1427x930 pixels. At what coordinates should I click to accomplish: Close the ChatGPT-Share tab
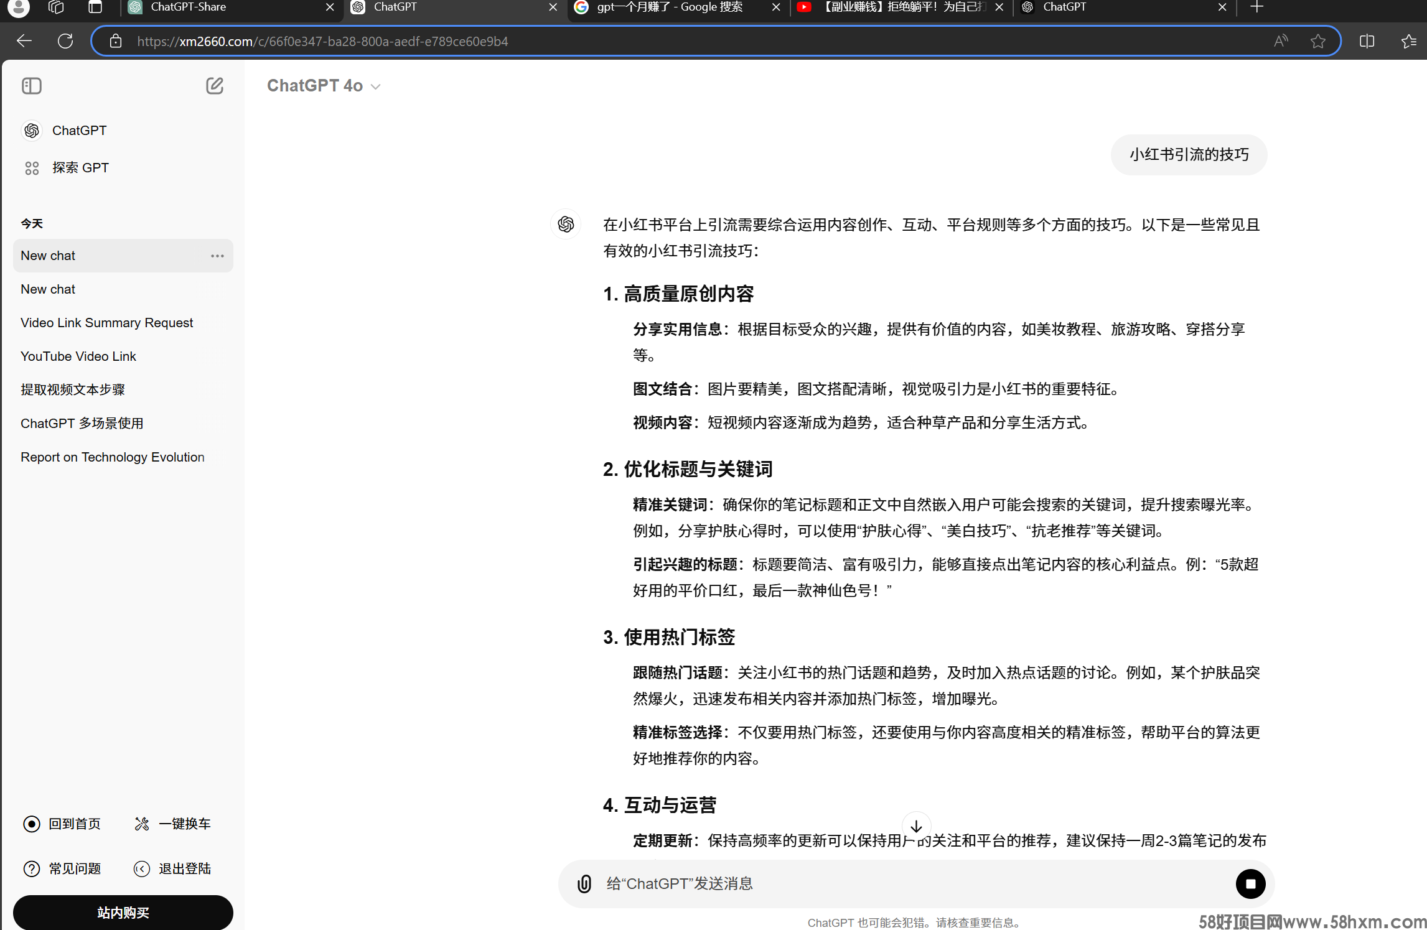[x=330, y=7]
